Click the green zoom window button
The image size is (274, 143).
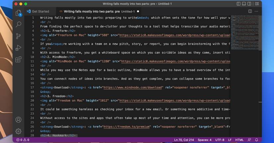26,4
